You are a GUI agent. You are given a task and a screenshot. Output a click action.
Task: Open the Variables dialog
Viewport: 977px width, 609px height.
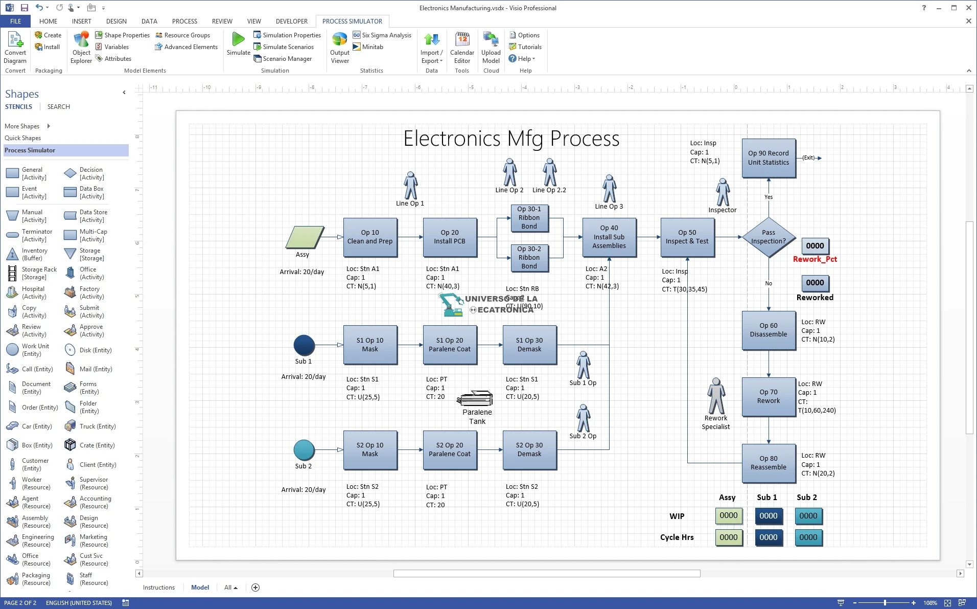(x=112, y=47)
